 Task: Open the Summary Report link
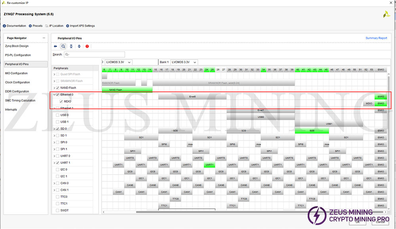(x=376, y=38)
